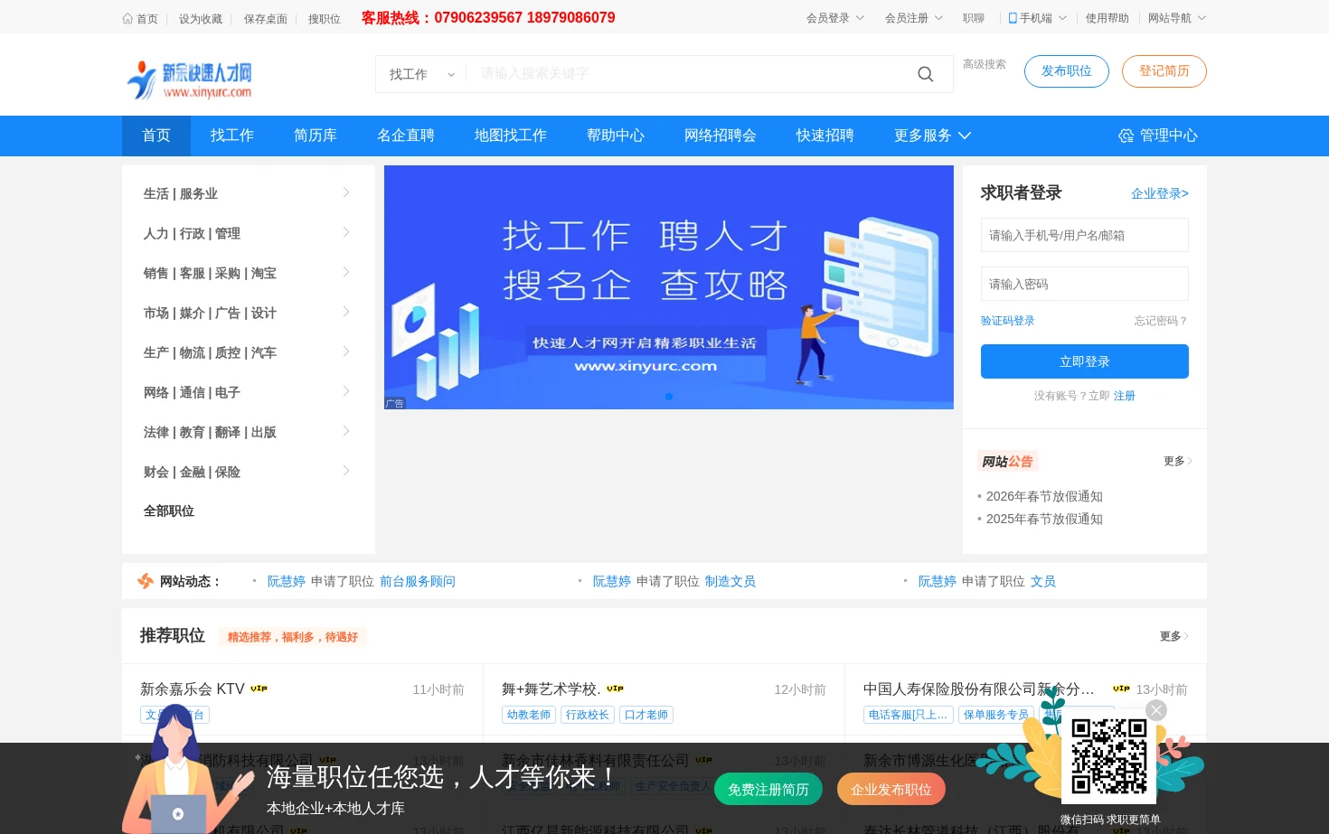The width and height of the screenshot is (1329, 834).
Task: Click the 立即登录 button
Action: point(1085,361)
